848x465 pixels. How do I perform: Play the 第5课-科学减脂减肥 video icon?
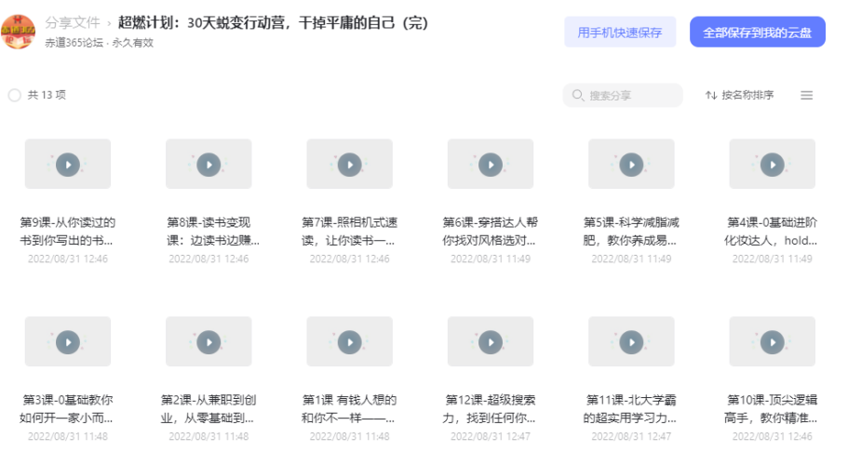pyautogui.click(x=632, y=165)
